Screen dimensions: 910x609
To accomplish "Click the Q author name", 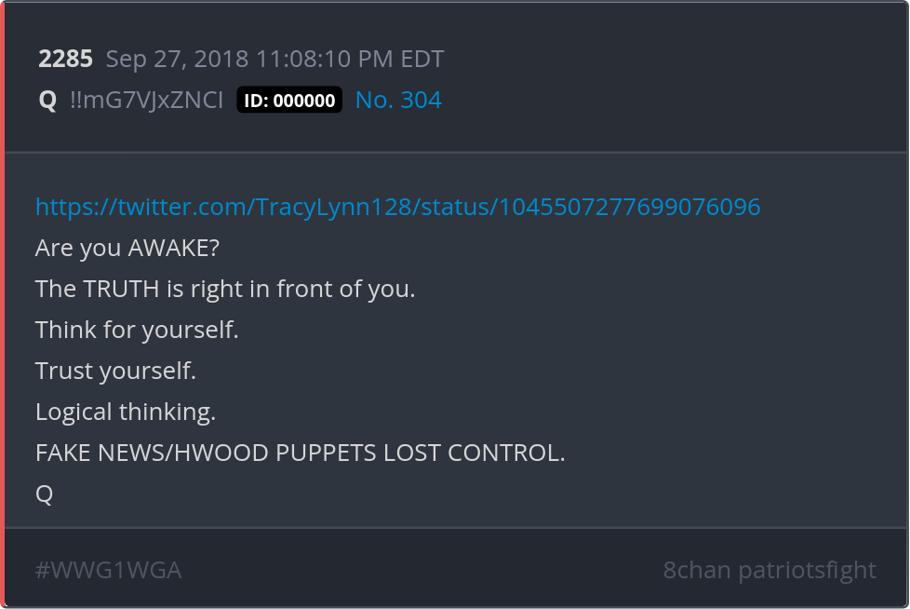I will [x=47, y=101].
